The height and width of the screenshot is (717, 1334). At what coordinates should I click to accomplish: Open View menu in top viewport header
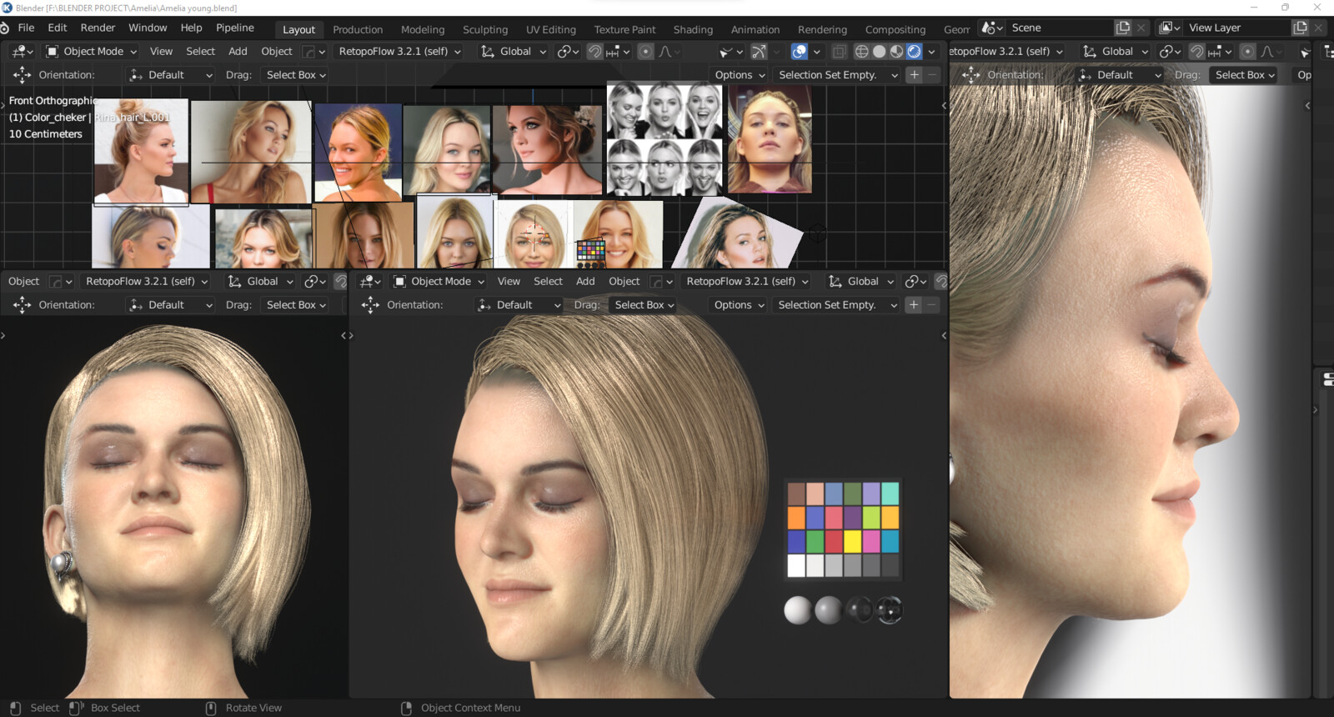[x=161, y=51]
